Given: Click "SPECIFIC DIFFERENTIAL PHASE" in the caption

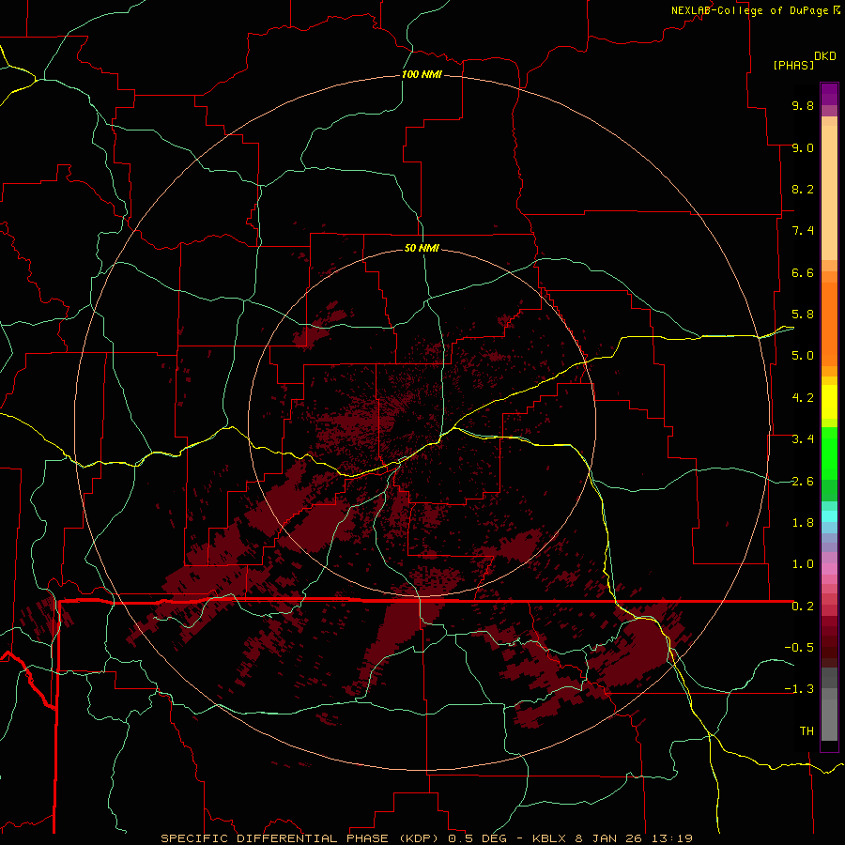Looking at the screenshot, I should tap(274, 838).
